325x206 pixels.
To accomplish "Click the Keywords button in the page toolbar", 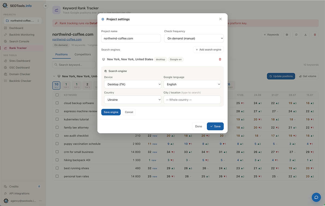I will pyautogui.click(x=271, y=35).
